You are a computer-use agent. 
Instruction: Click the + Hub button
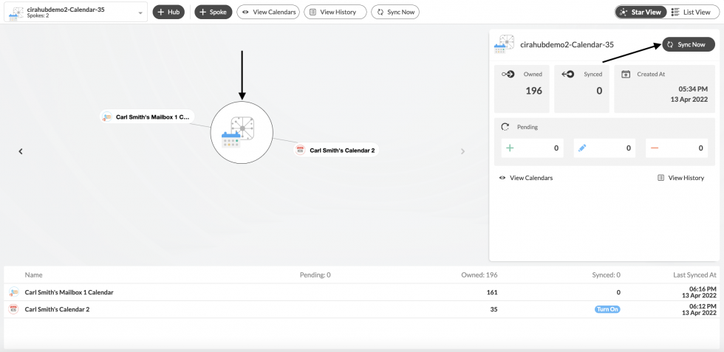point(168,12)
